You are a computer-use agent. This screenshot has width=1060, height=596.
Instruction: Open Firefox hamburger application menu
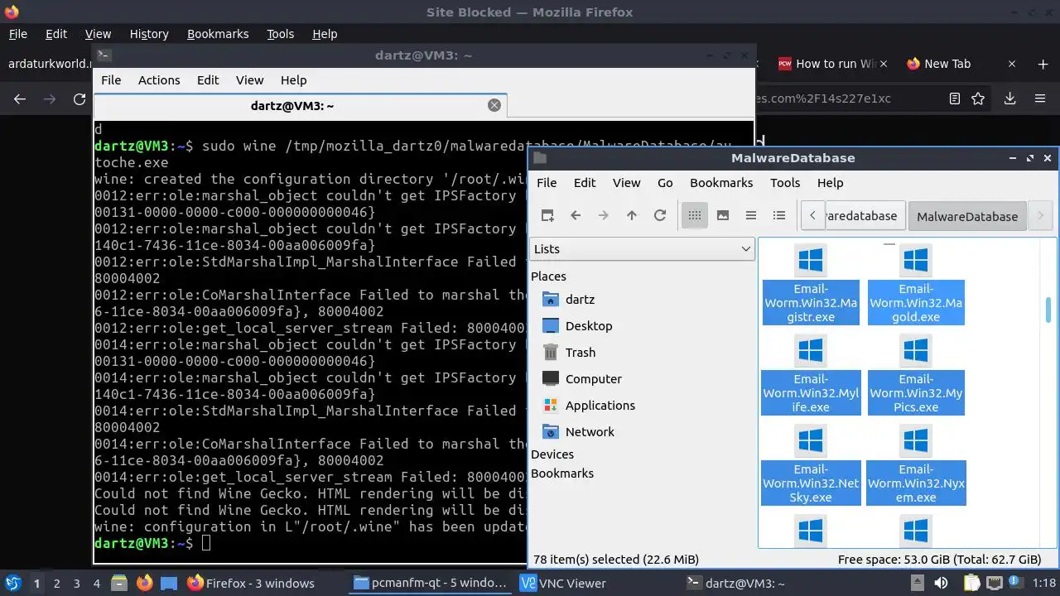(x=1040, y=99)
